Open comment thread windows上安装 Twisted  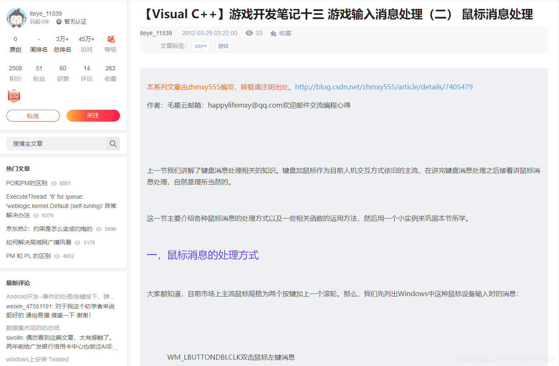tap(37, 359)
